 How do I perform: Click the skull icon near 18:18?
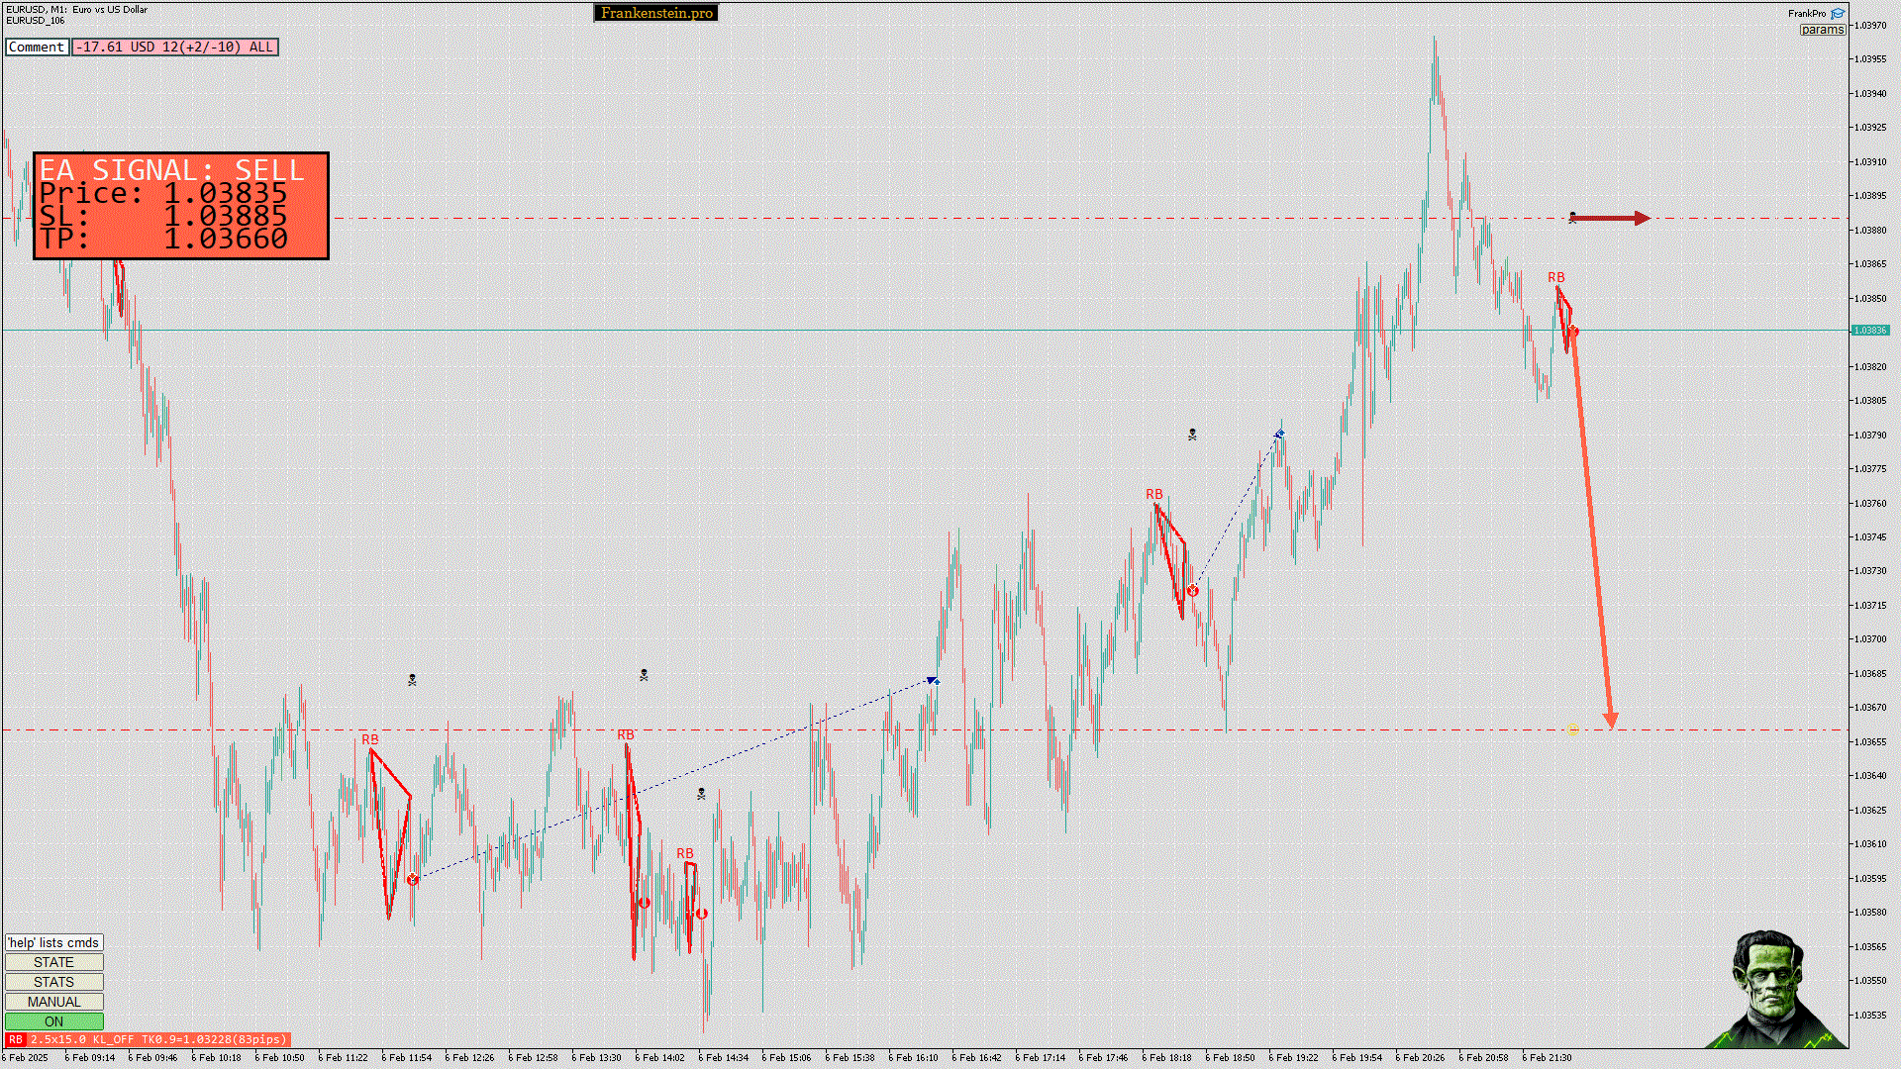click(x=1192, y=435)
